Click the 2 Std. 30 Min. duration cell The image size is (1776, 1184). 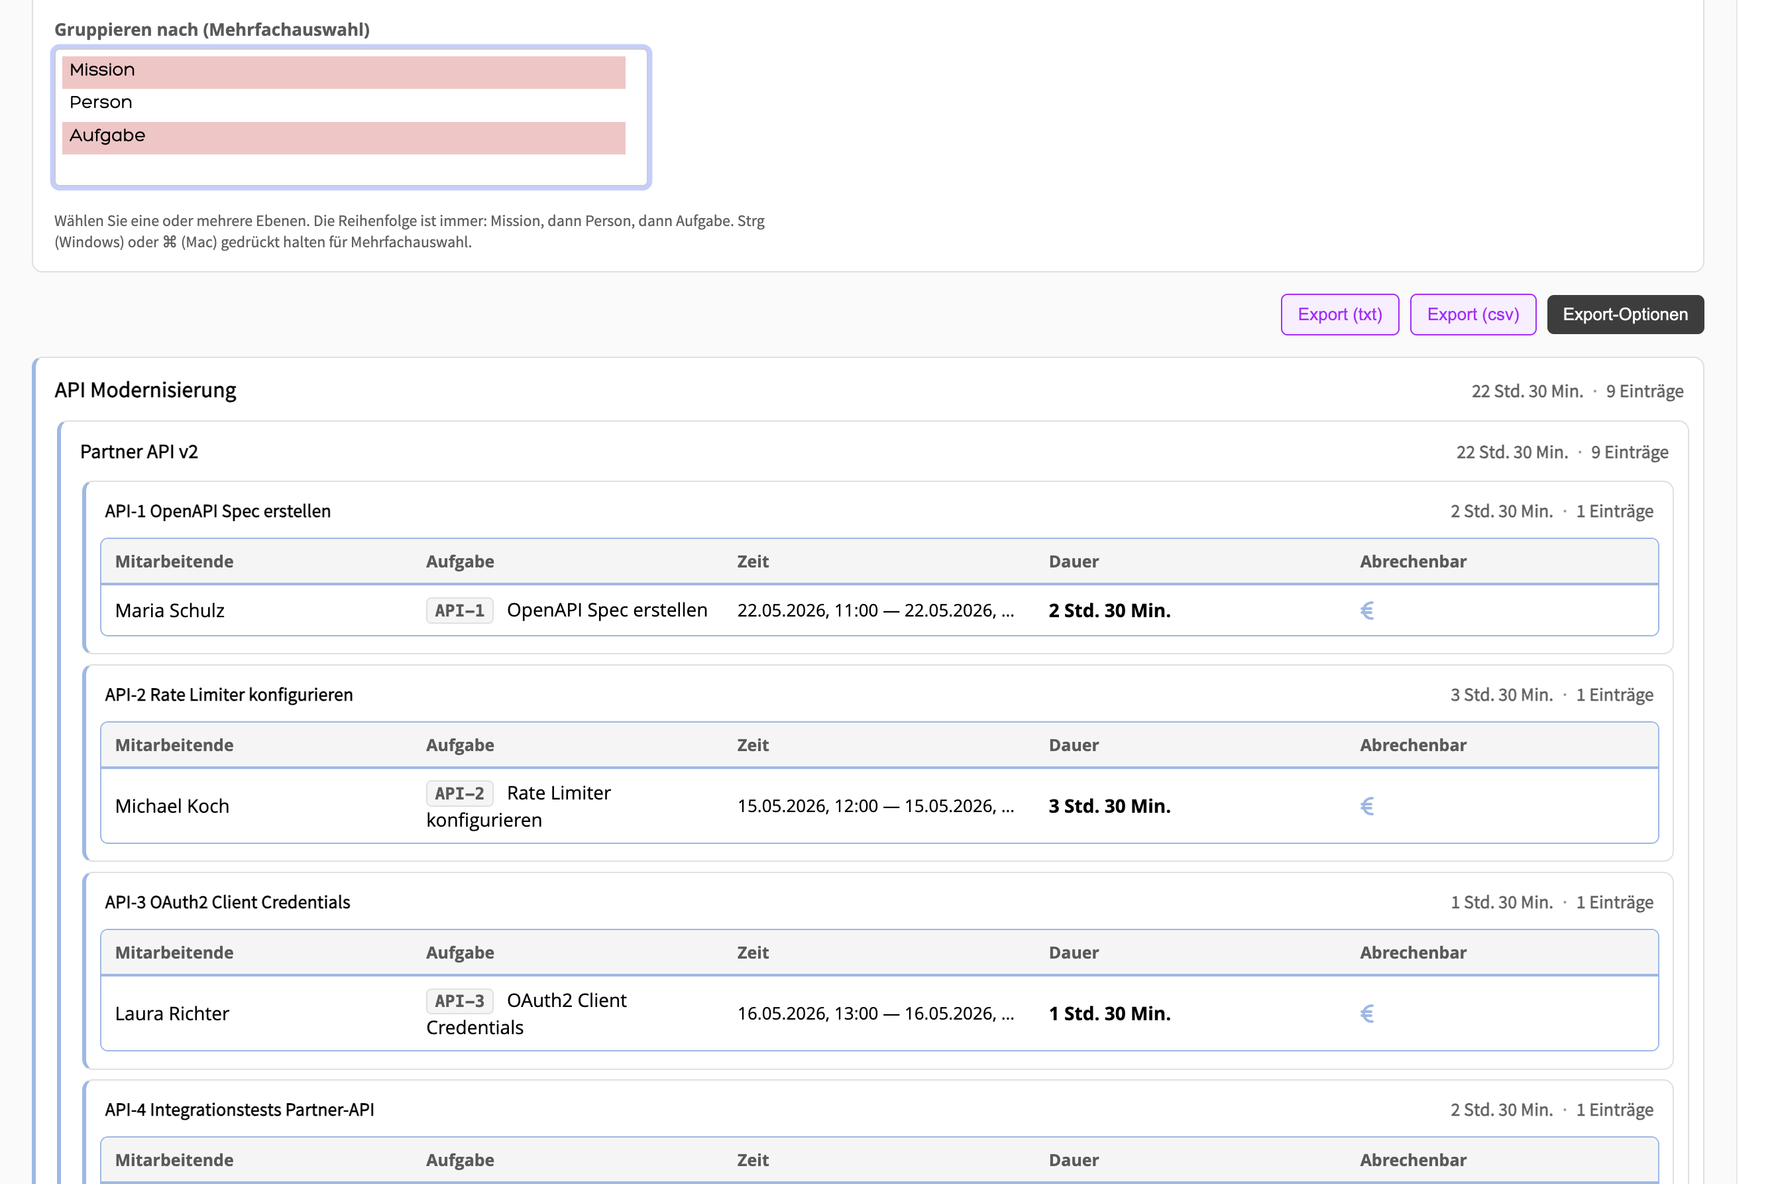(x=1109, y=610)
